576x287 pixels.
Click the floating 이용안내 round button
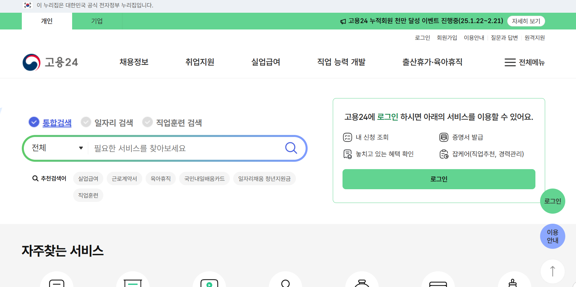point(553,236)
